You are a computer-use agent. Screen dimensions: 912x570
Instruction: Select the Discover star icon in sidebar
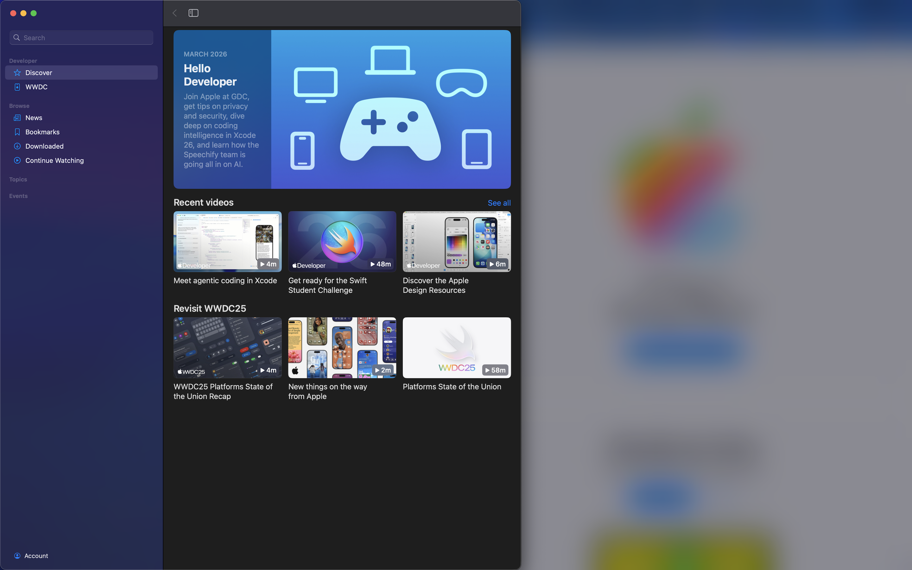pos(17,73)
